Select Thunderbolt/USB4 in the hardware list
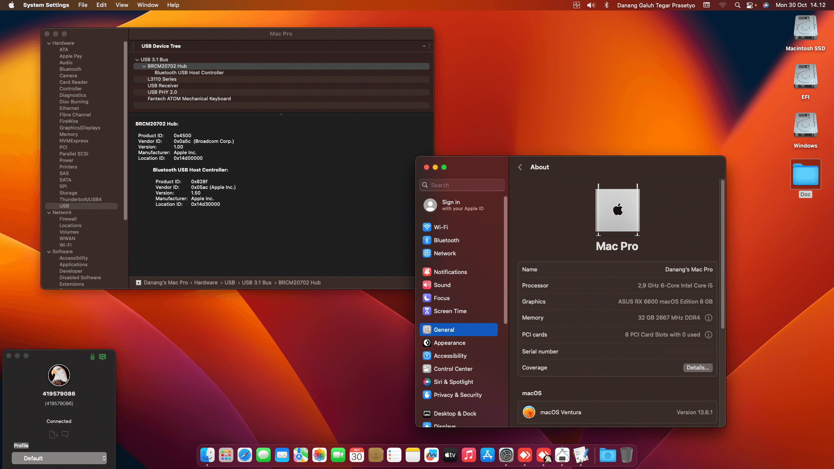Image resolution: width=834 pixels, height=469 pixels. pos(80,200)
